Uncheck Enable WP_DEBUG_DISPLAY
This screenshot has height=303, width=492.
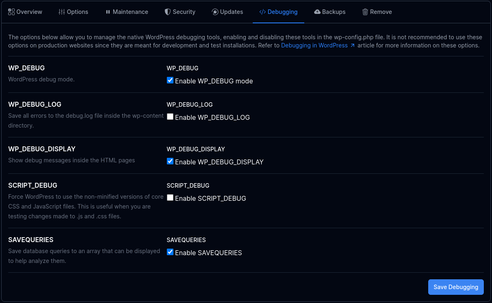point(170,161)
